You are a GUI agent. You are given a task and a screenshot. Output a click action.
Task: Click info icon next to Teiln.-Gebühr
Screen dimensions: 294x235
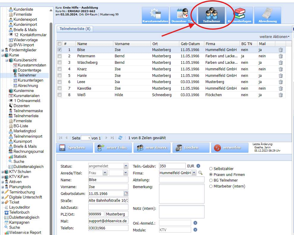(198, 166)
